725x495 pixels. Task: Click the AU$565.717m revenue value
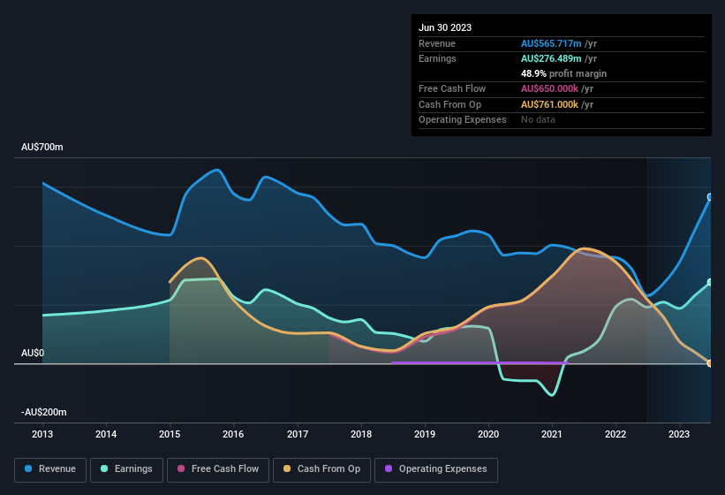pyautogui.click(x=551, y=43)
